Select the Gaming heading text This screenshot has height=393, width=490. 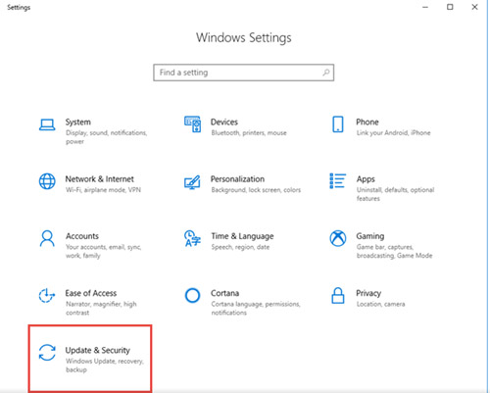click(370, 236)
